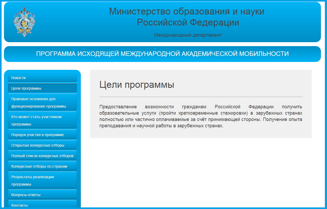327x209 pixels.
Task: Click the paragraph beginning Предоставление возможности гражданам
Action: (201, 116)
